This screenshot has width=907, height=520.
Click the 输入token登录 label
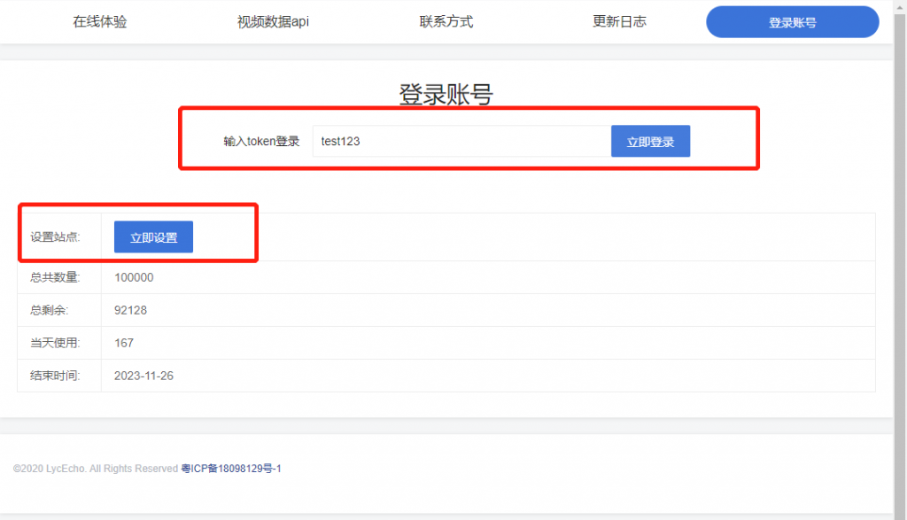(x=261, y=141)
